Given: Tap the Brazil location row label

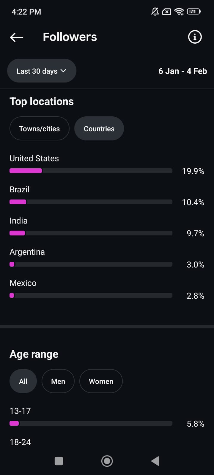Looking at the screenshot, I should (20, 189).
